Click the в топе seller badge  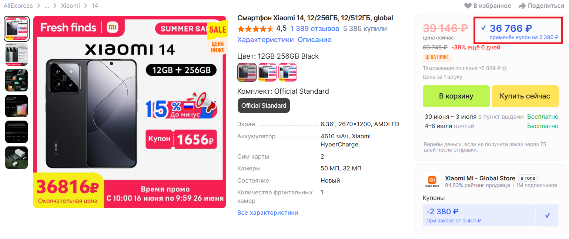[528, 178]
